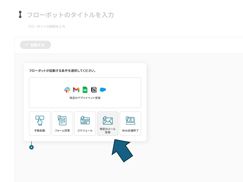Focus the フローボットのタイトルを入力 title field

70,15
